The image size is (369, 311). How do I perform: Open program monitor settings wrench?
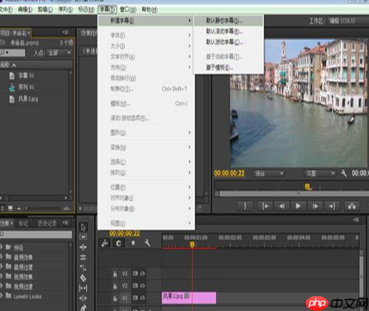pyautogui.click(x=344, y=173)
